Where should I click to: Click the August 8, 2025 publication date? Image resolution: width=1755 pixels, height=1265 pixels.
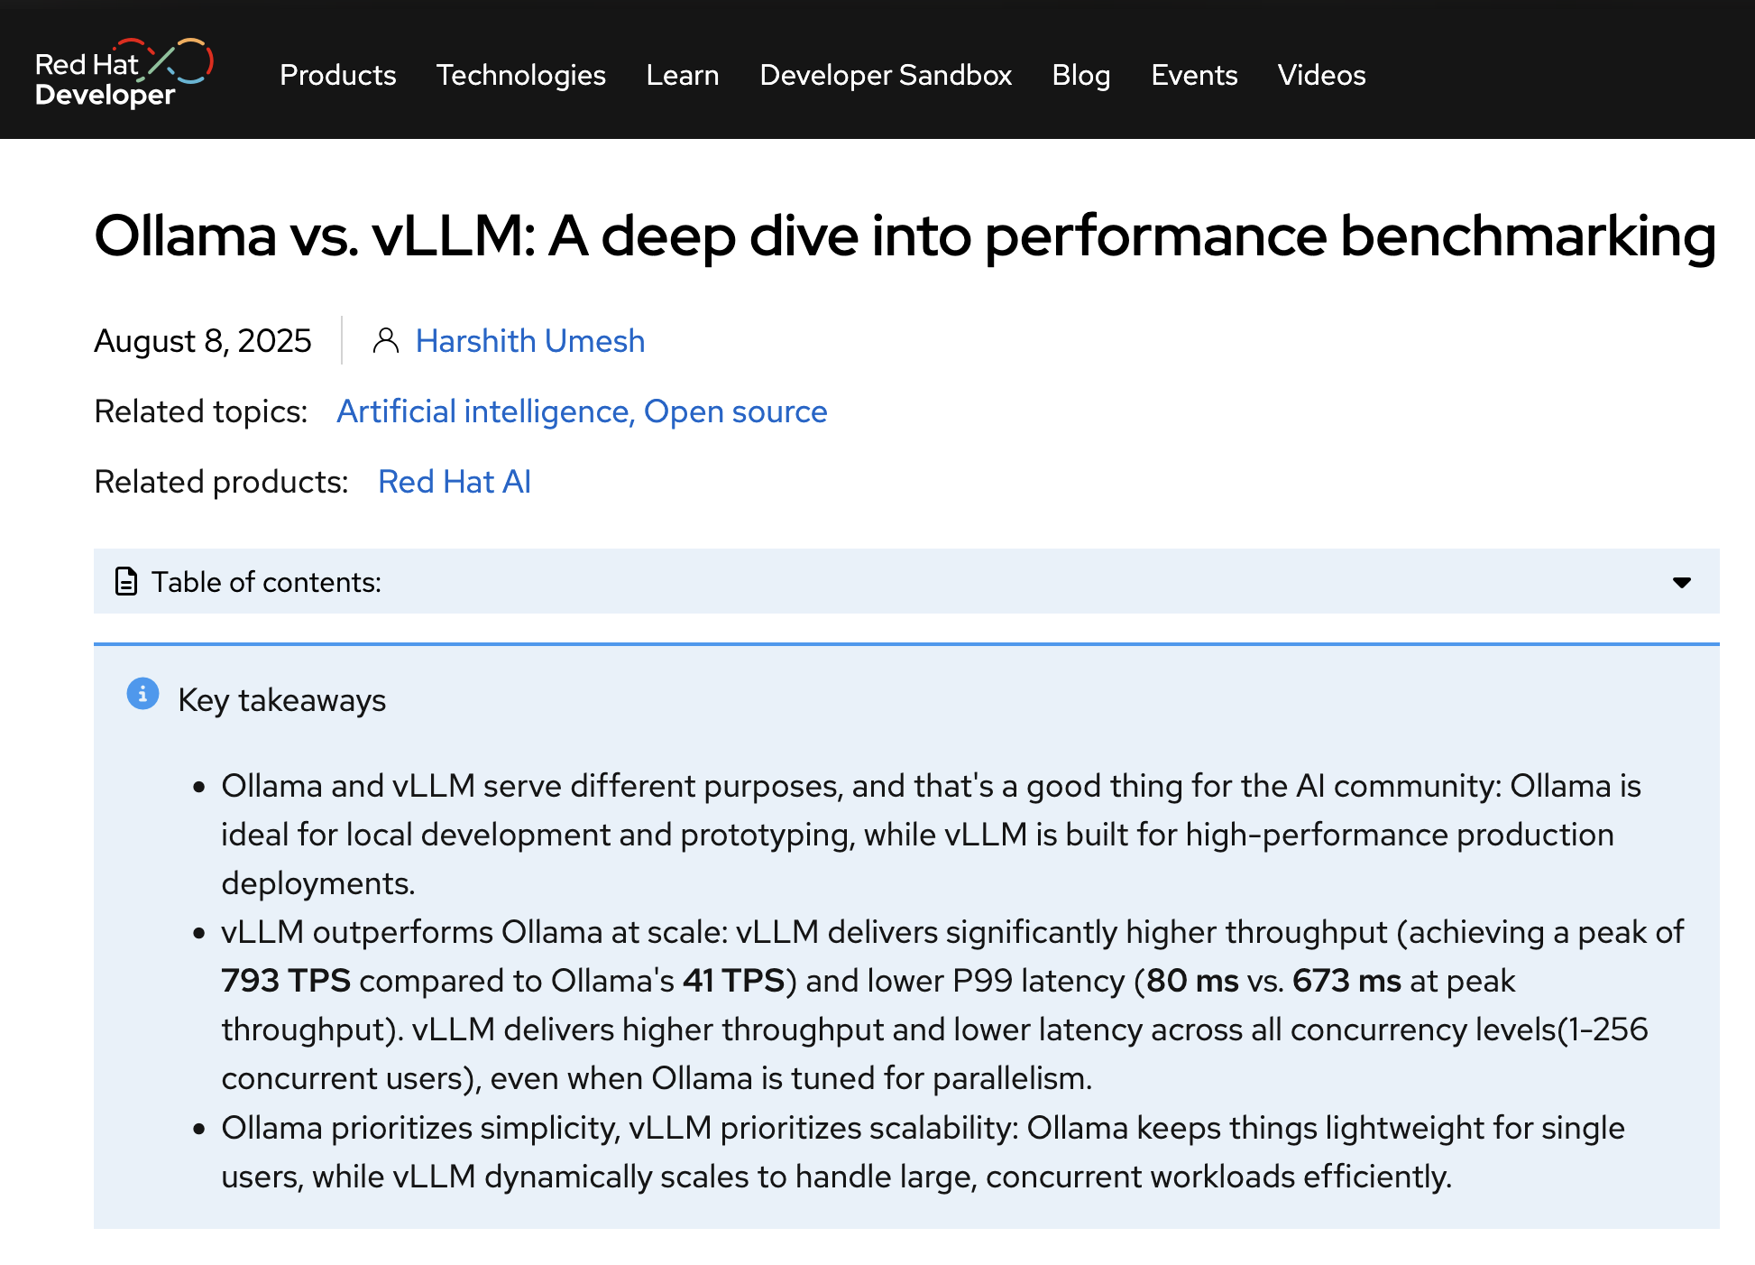tap(203, 341)
